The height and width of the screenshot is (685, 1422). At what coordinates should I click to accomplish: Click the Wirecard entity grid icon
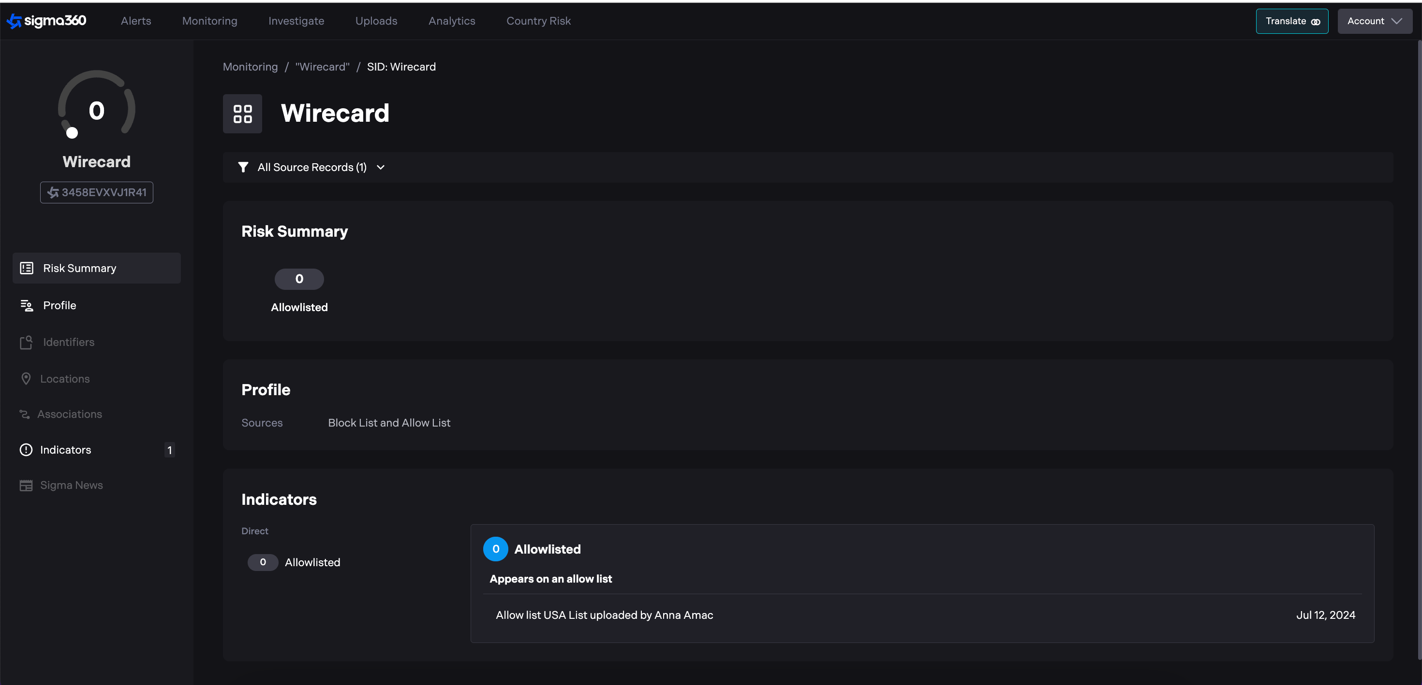click(242, 114)
